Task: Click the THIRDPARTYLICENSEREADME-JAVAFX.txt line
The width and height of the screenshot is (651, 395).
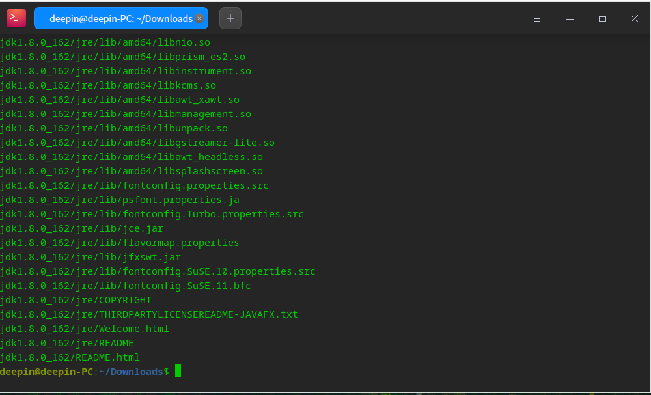Action: click(148, 314)
